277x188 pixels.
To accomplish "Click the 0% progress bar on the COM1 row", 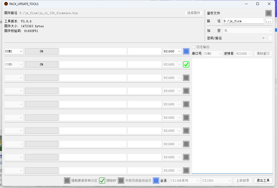I will point(41,51).
